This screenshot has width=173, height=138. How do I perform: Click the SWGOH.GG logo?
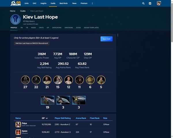(16, 3)
